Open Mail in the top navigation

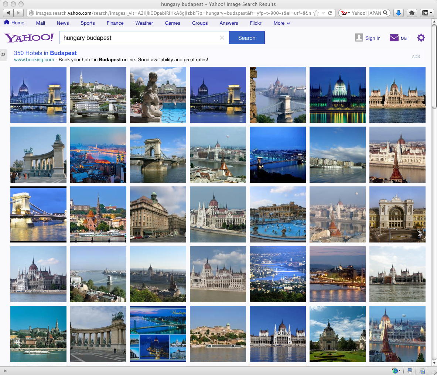pos(40,23)
